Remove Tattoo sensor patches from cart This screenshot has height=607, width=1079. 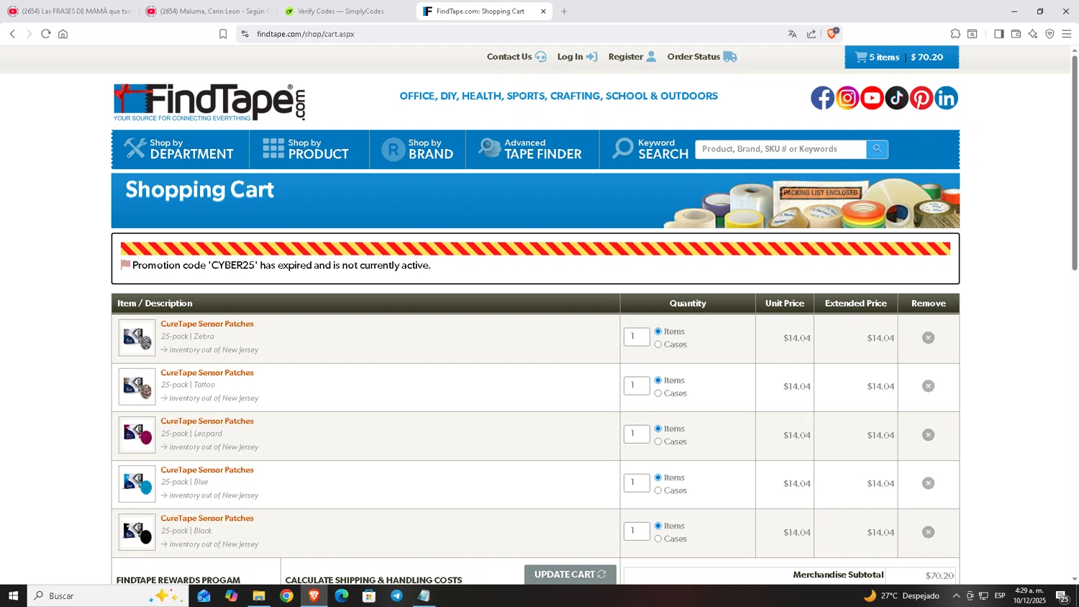pyautogui.click(x=928, y=386)
